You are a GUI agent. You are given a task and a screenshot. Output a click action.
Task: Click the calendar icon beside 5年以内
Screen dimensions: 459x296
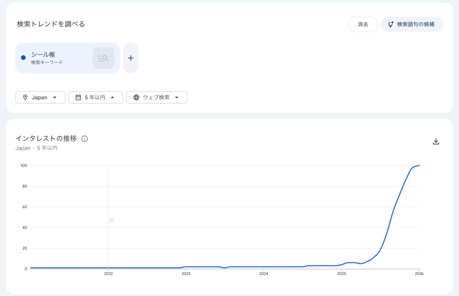[x=78, y=98]
